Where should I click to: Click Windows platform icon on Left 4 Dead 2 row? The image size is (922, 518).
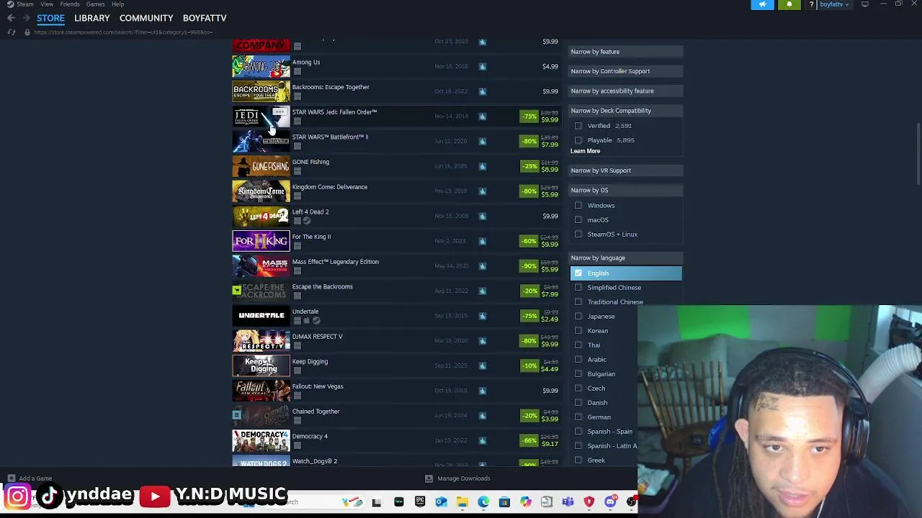pos(297,221)
